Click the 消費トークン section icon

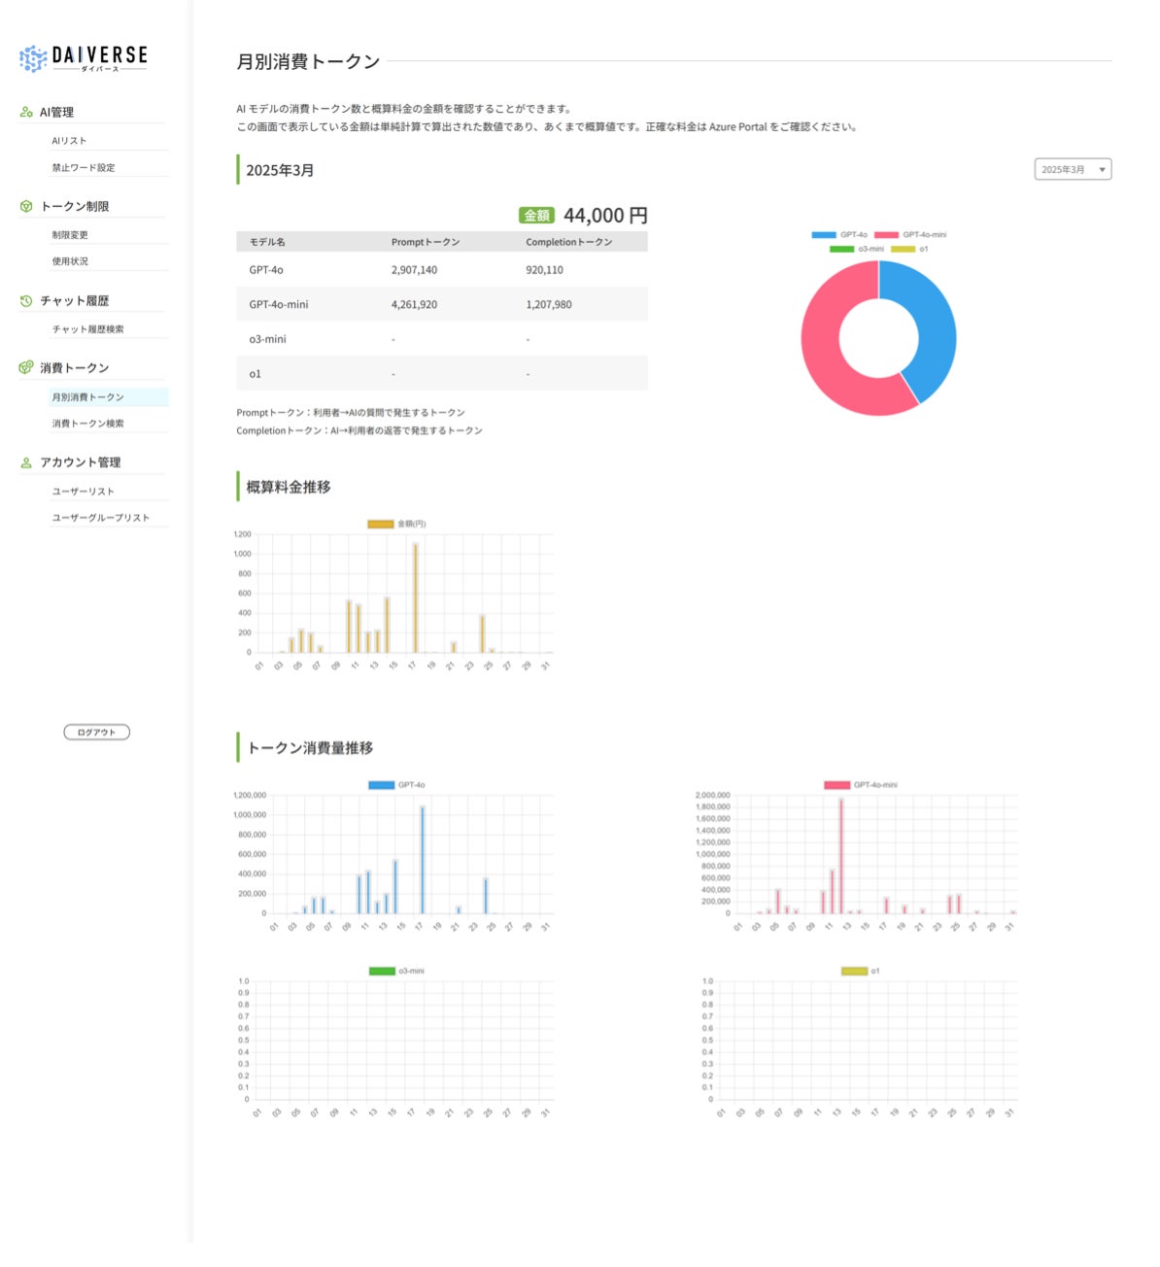point(26,367)
